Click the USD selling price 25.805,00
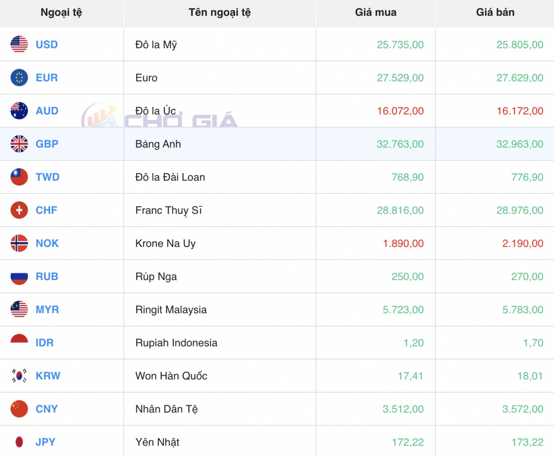Viewport: 554px width, 457px height. click(520, 45)
